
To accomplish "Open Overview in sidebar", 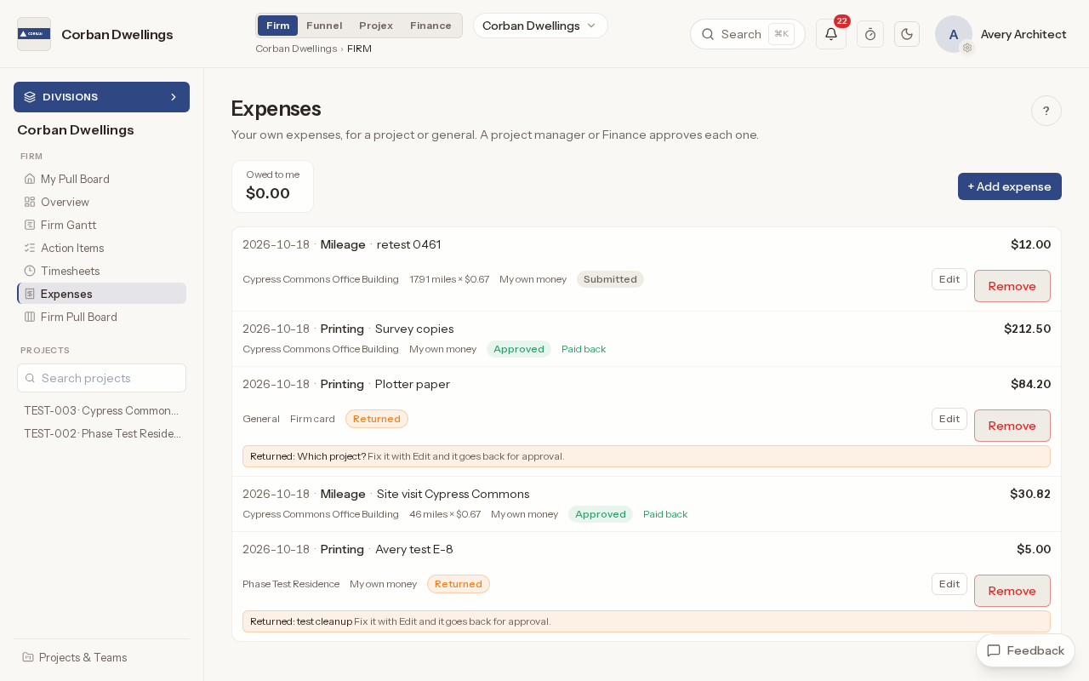I will click(x=101, y=202).
